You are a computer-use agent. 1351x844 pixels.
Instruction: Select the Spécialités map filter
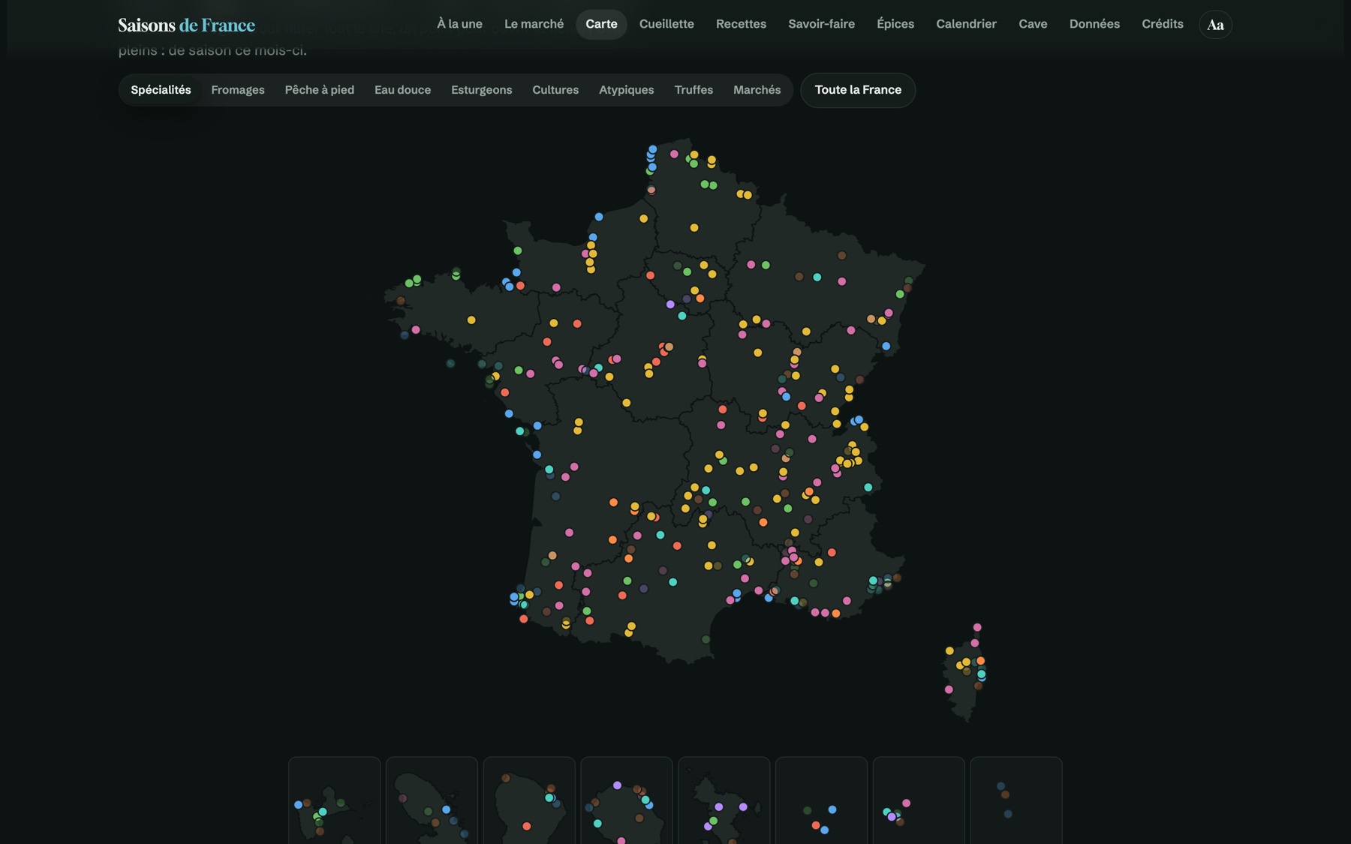coord(161,90)
